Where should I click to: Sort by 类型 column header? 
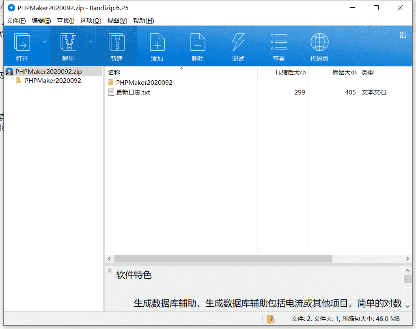(368, 72)
